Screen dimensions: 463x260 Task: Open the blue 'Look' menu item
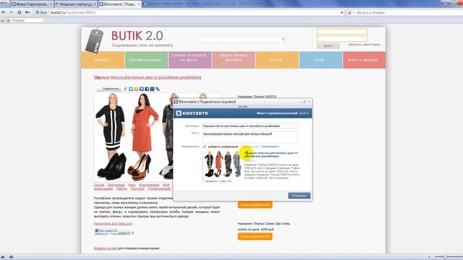[320, 60]
